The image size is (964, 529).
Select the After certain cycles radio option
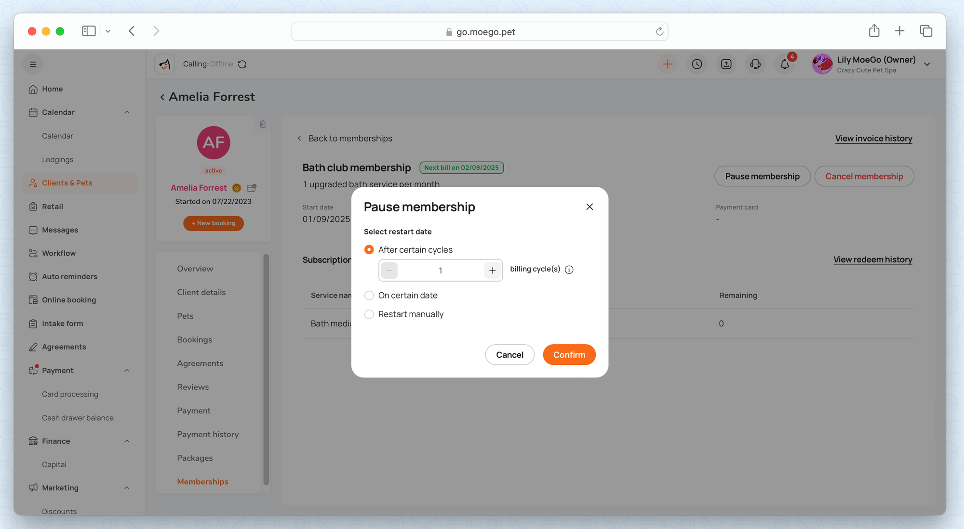pos(369,249)
